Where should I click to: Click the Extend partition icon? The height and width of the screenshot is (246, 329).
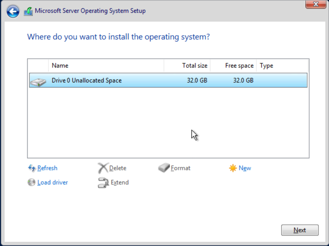tap(103, 183)
